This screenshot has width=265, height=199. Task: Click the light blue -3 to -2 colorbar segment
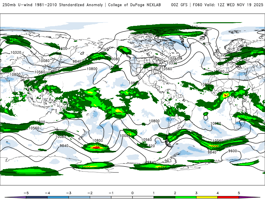(x=79, y=197)
